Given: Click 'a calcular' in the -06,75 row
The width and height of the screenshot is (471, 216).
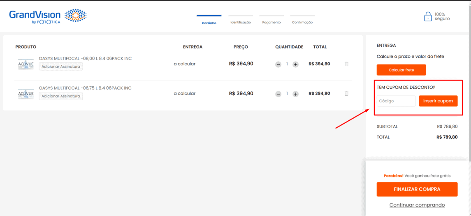Looking at the screenshot, I should coord(184,94).
